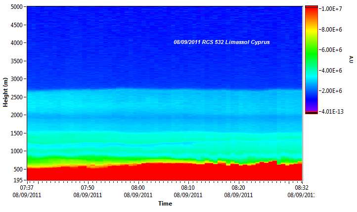Click the plot title mentioning Limassol Cyprus
Viewport: 357px width, 212px height.
(x=222, y=42)
